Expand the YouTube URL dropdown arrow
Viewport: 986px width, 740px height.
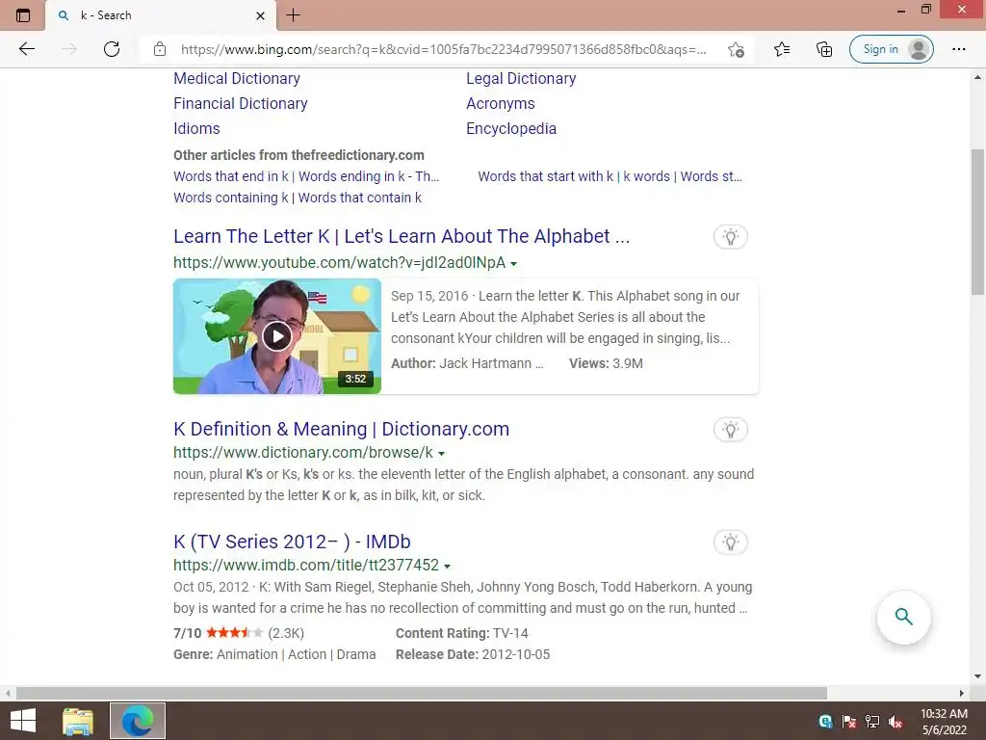[x=514, y=264]
